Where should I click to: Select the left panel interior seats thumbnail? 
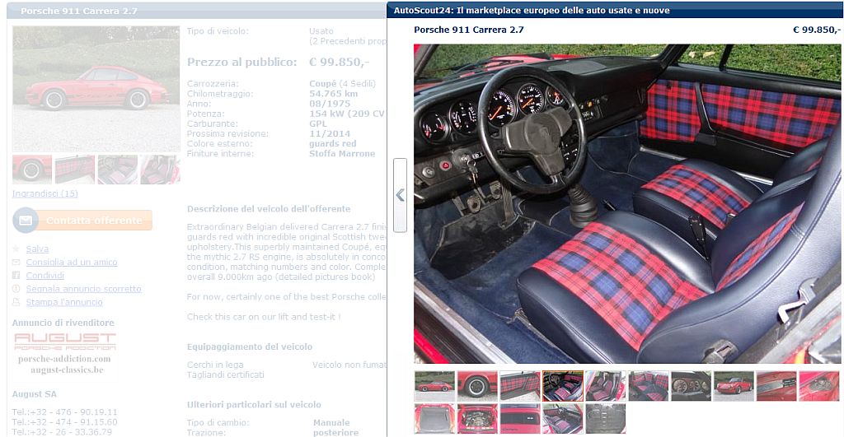[117, 170]
